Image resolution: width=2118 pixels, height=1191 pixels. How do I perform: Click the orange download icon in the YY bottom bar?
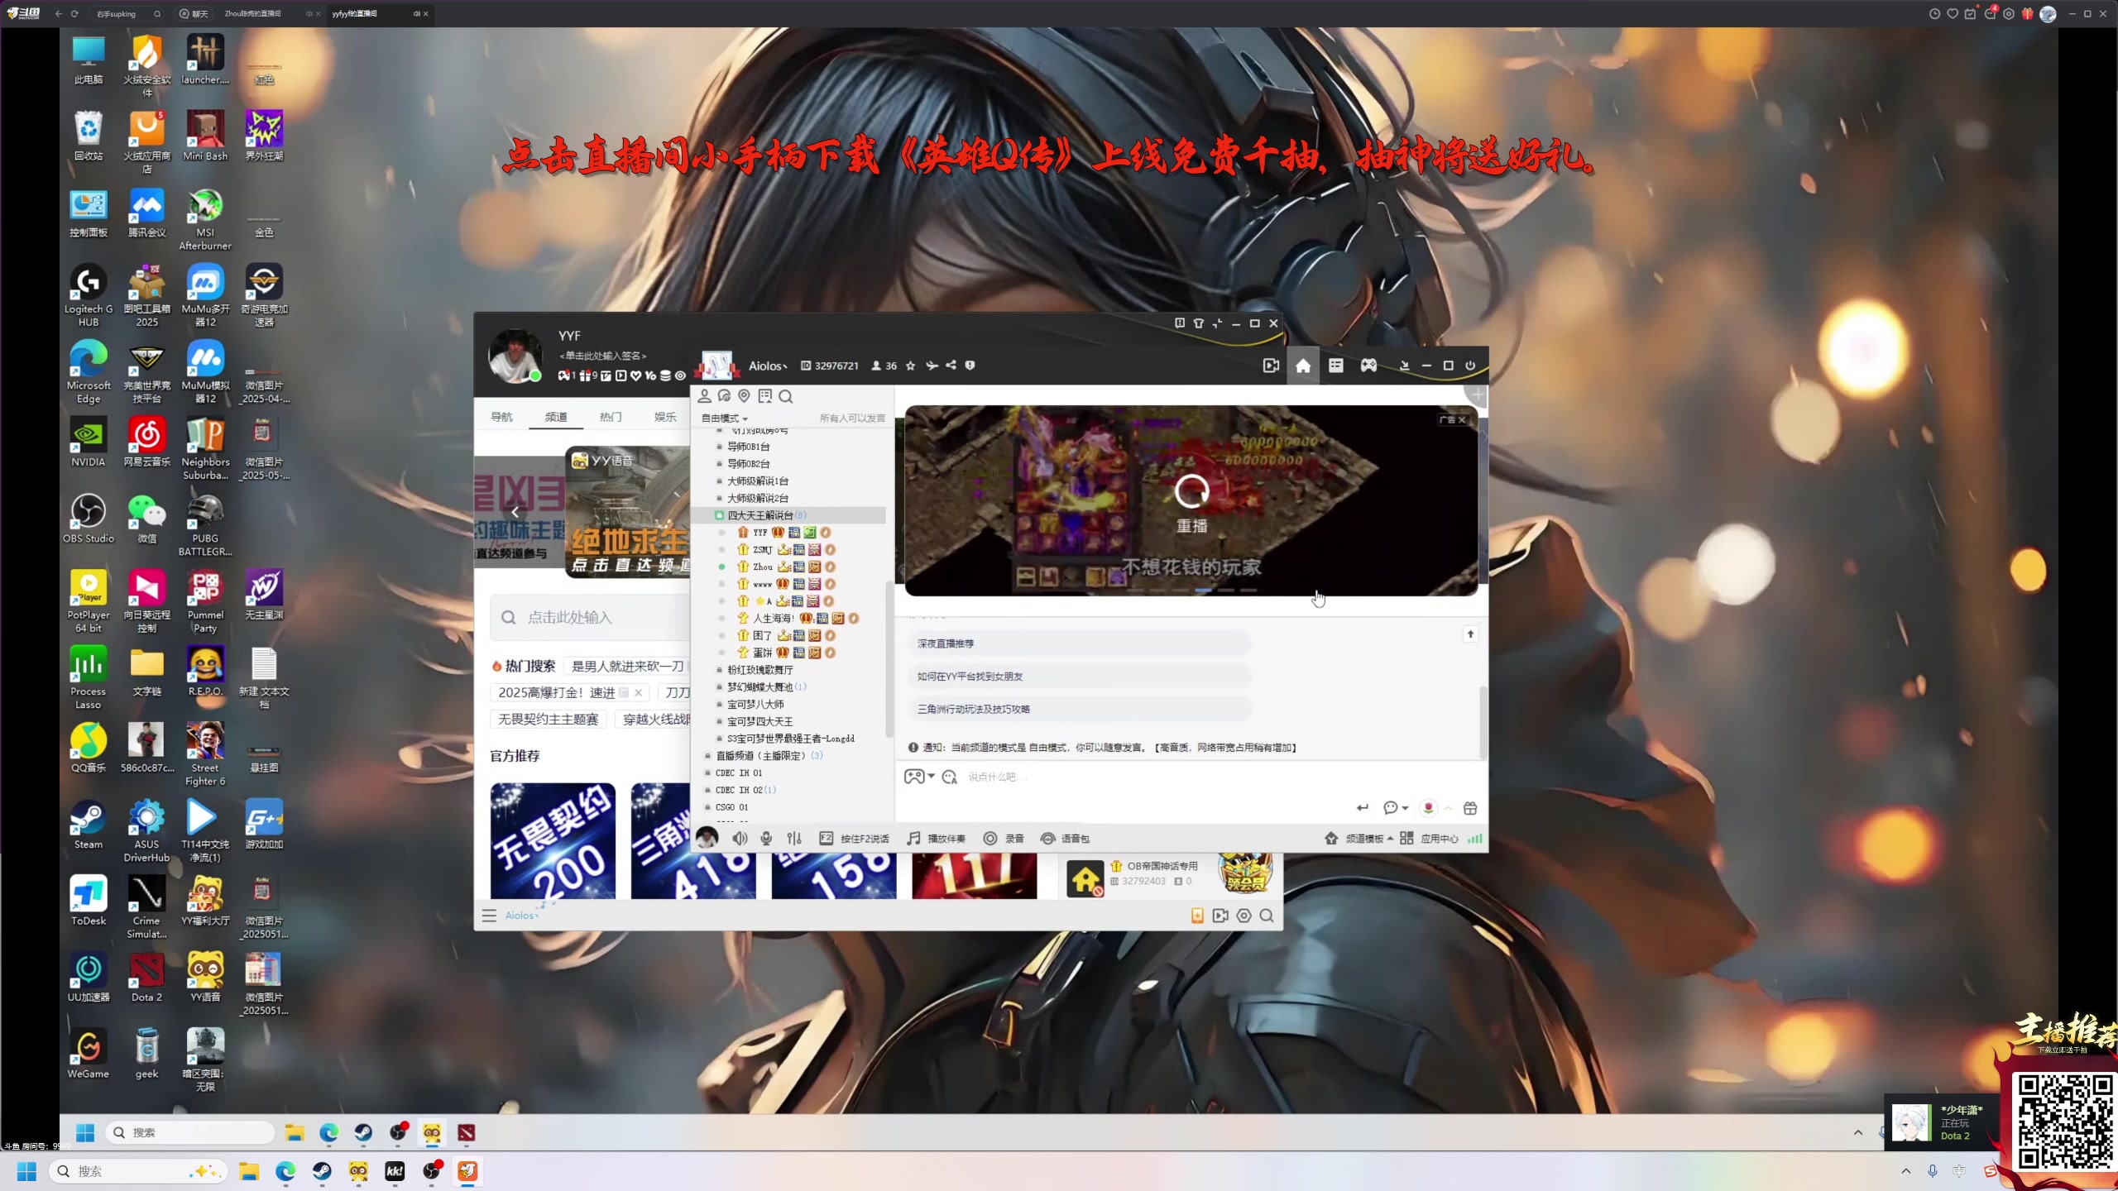click(1197, 916)
